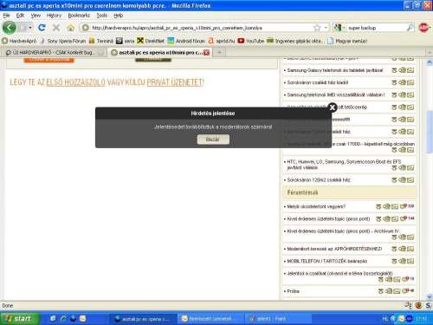This screenshot has width=433, height=325.
Task: Click envelope icon in 'tetőcserép' row
Action: [x=410, y=107]
